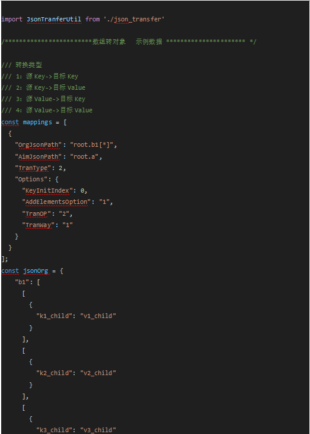Click the "k1_child" key

click(55, 316)
